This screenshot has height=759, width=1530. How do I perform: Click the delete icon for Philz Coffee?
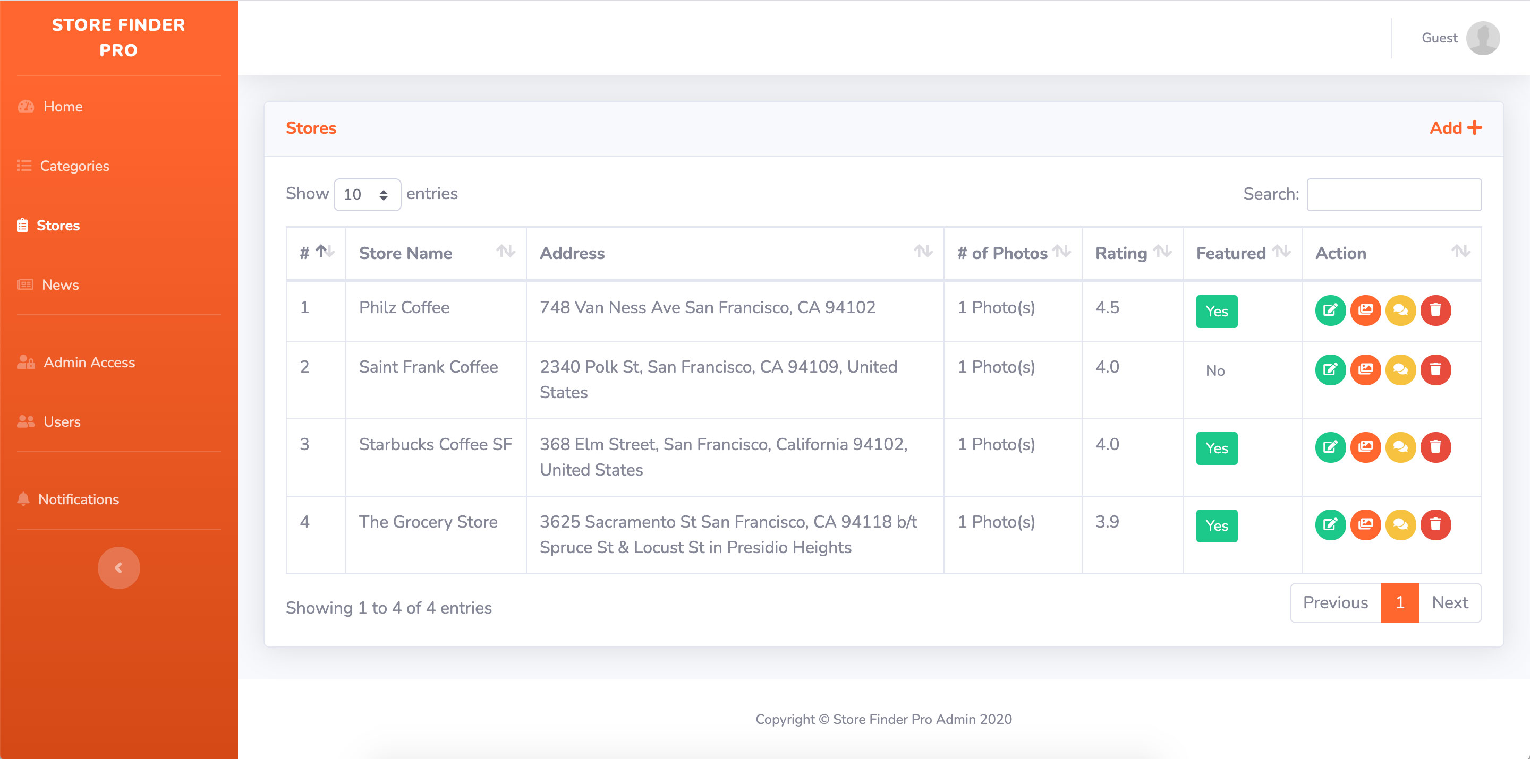pyautogui.click(x=1435, y=310)
